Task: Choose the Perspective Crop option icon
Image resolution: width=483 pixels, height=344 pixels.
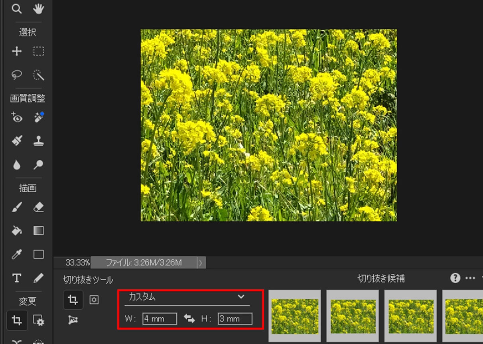Action: click(x=73, y=319)
